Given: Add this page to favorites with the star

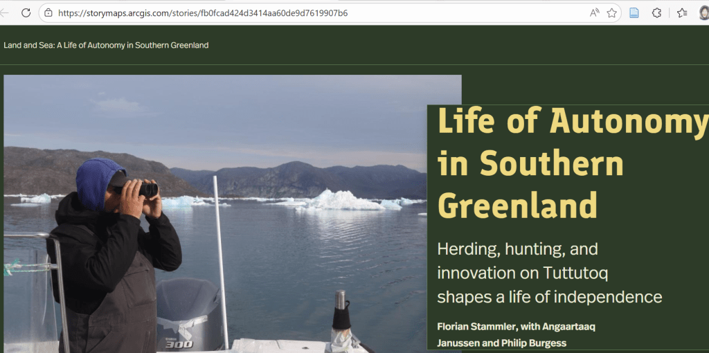Looking at the screenshot, I should (611, 12).
